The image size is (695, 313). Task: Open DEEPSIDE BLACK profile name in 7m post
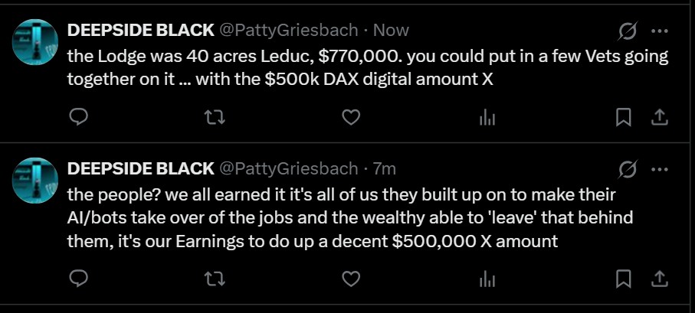(x=141, y=168)
